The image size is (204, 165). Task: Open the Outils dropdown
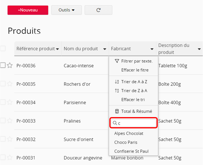coord(67,10)
